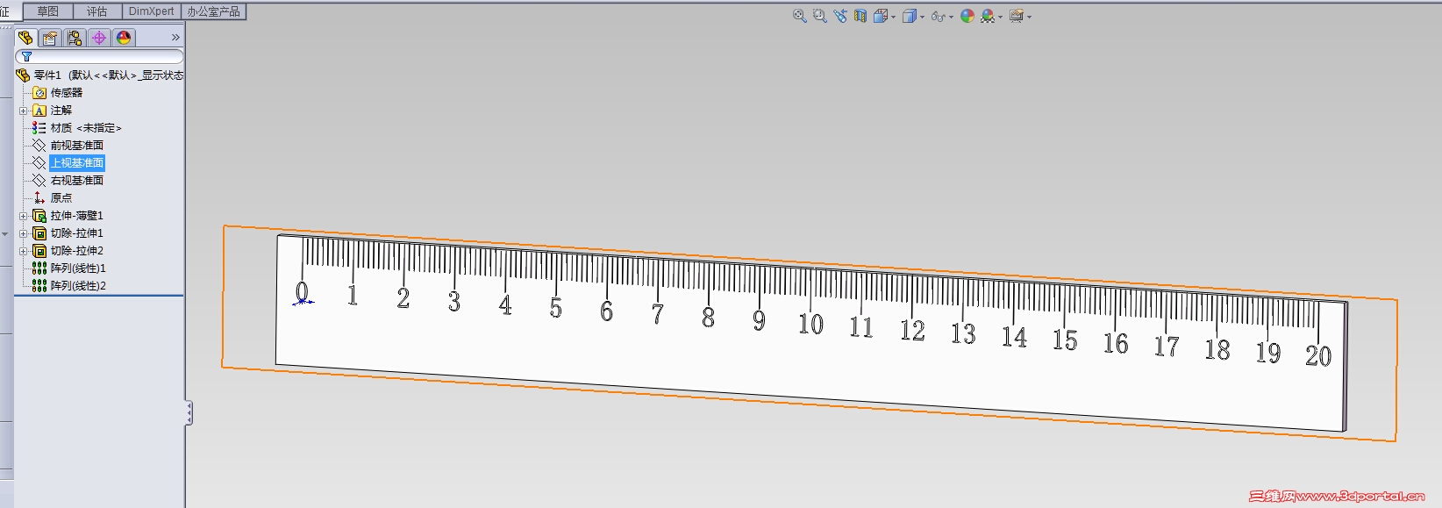Click the View Settings monitor icon
This screenshot has width=1442, height=508.
click(1017, 16)
